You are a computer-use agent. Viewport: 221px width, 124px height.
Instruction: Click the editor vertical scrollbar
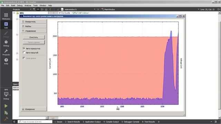coord(219,65)
